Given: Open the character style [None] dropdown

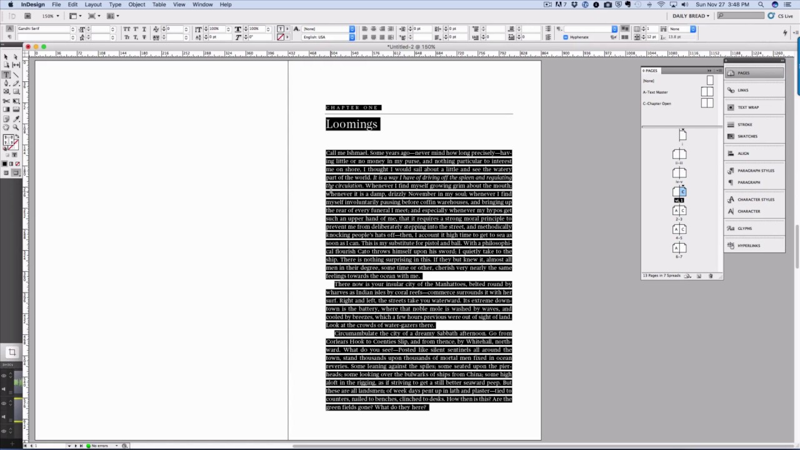Looking at the screenshot, I should coord(352,29).
